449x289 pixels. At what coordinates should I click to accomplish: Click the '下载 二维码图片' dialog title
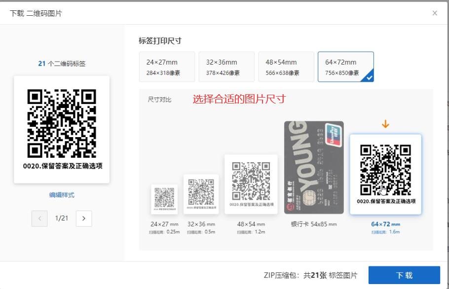click(x=36, y=13)
